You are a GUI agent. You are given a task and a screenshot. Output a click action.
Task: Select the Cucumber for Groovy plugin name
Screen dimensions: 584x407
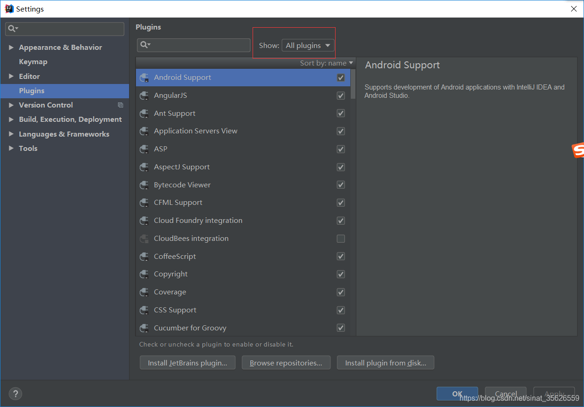[190, 328]
